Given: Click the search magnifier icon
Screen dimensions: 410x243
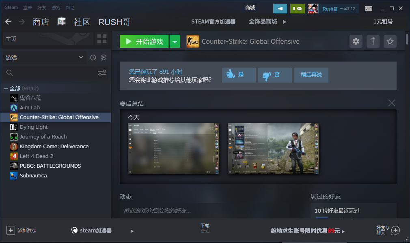Looking at the screenshot, I should [x=10, y=73].
